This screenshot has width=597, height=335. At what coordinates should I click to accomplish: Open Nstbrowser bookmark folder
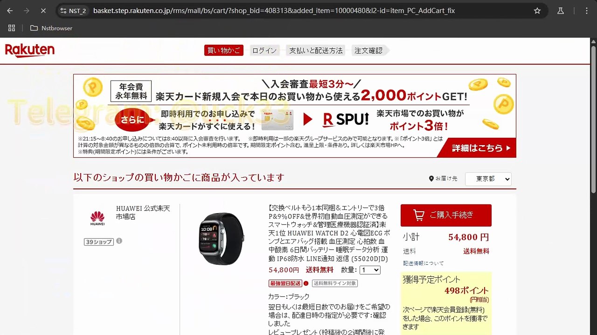tap(51, 28)
